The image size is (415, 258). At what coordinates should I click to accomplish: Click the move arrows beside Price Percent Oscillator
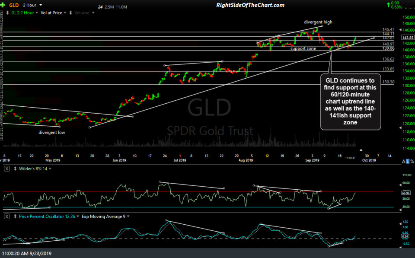(x=15, y=217)
